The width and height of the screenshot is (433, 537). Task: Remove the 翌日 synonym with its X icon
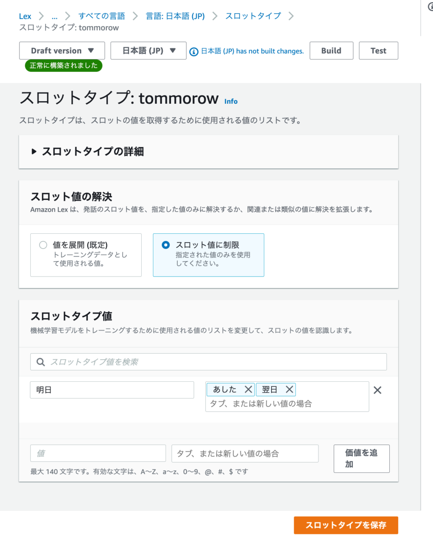tap(290, 389)
